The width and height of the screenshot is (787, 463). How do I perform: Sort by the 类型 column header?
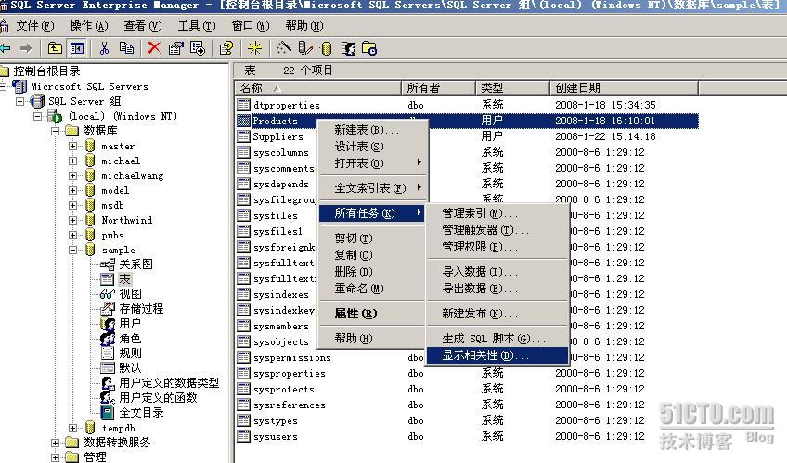pyautogui.click(x=512, y=88)
